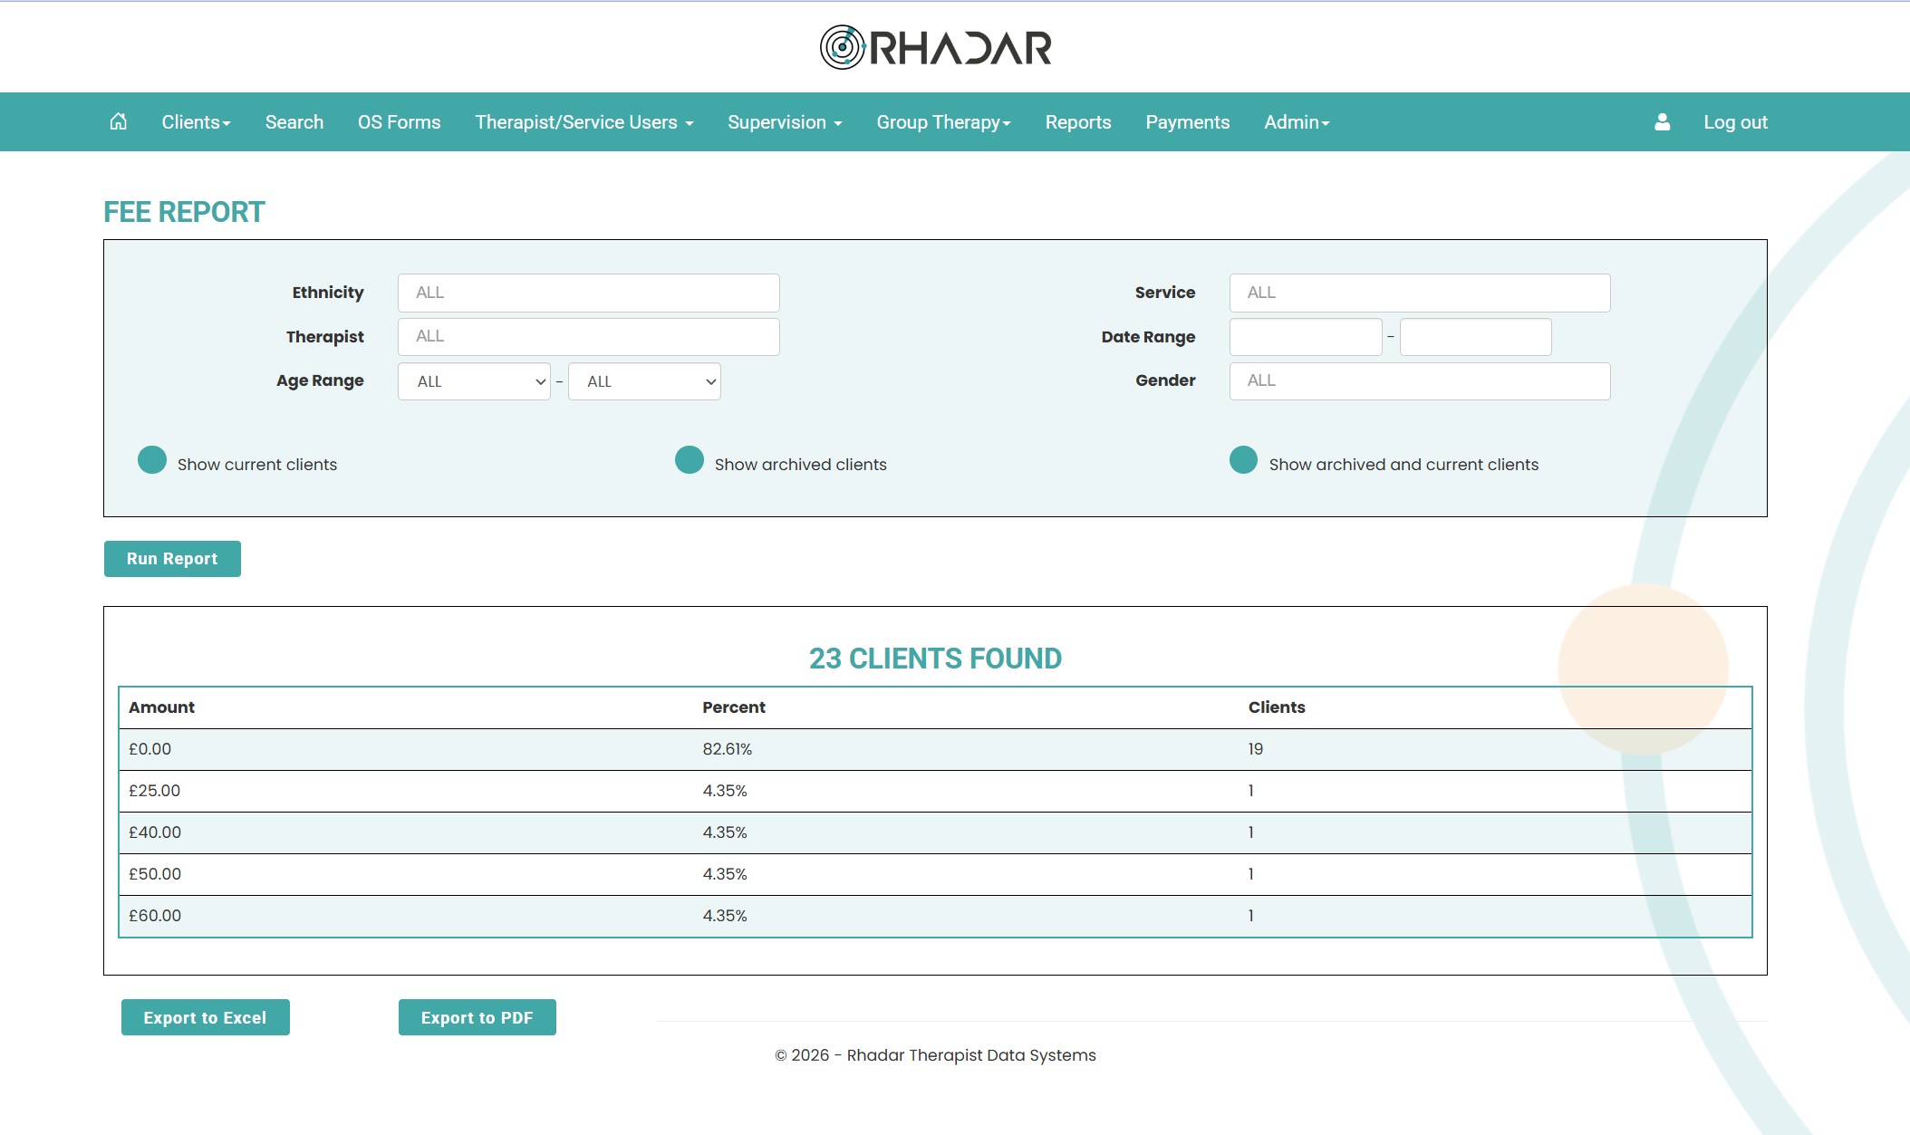
Task: Open Payments page
Action: pyautogui.click(x=1188, y=122)
